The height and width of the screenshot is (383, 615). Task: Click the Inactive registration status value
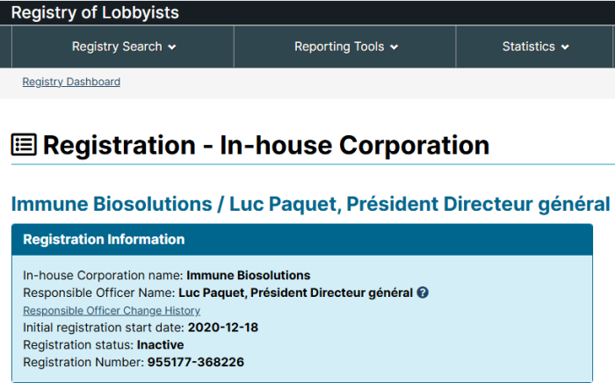[x=160, y=344]
